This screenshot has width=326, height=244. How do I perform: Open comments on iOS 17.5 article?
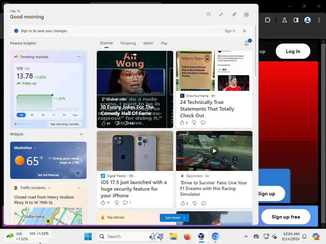tap(125, 203)
